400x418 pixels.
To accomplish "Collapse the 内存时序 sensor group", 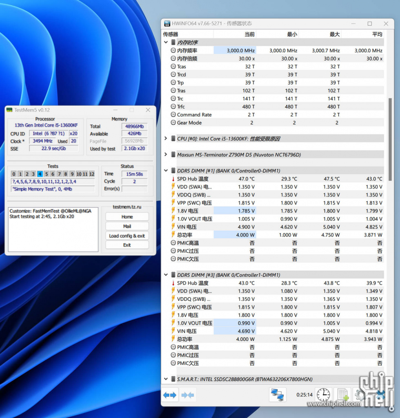I will point(166,42).
